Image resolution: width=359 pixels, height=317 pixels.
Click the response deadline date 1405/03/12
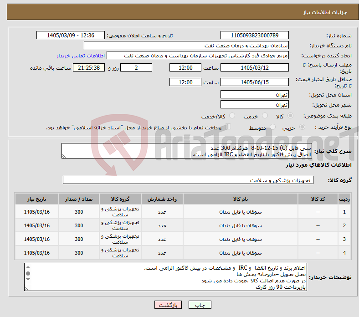pyautogui.click(x=254, y=67)
